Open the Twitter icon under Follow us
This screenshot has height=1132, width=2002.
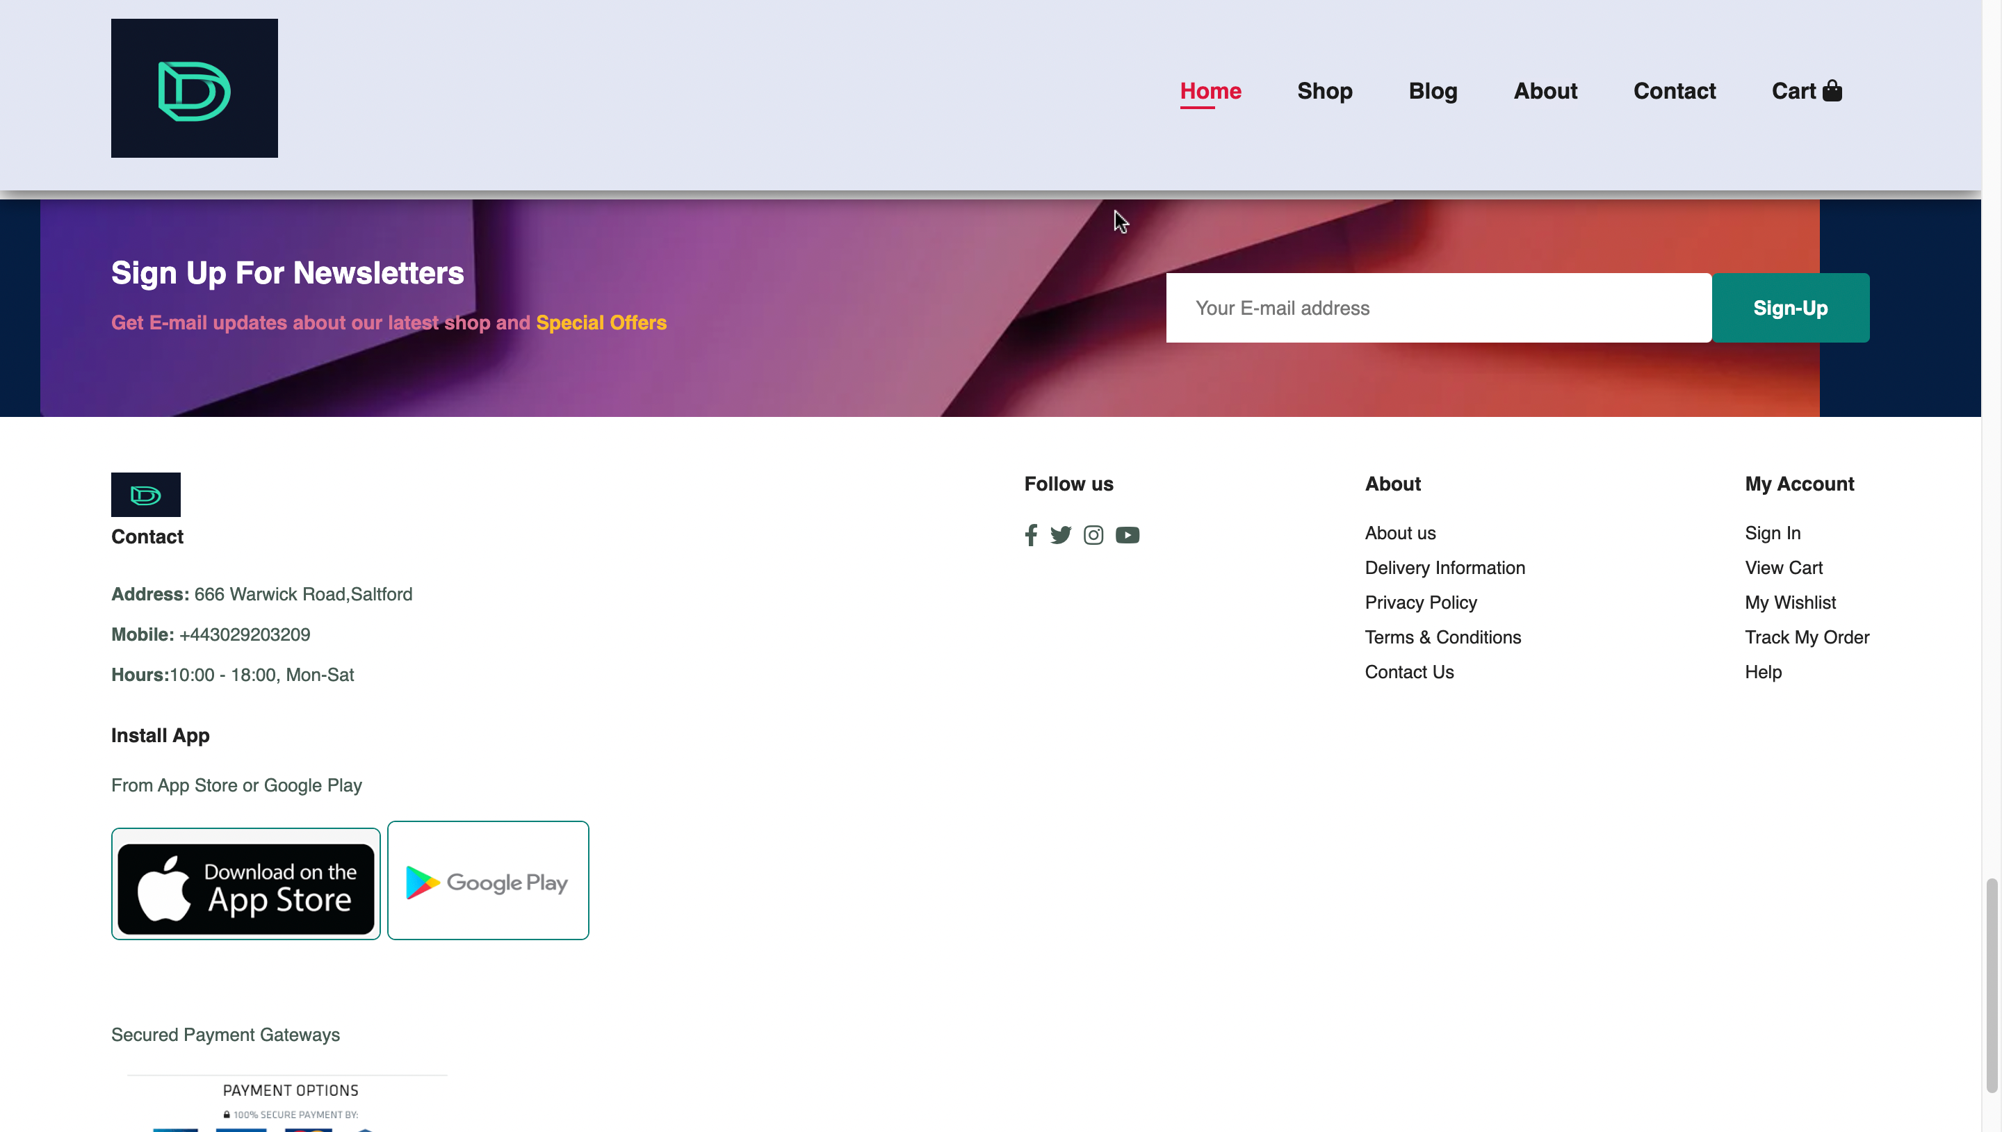click(1061, 535)
